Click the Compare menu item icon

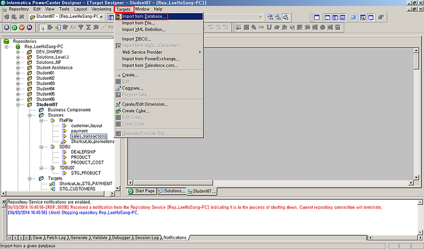point(118,88)
